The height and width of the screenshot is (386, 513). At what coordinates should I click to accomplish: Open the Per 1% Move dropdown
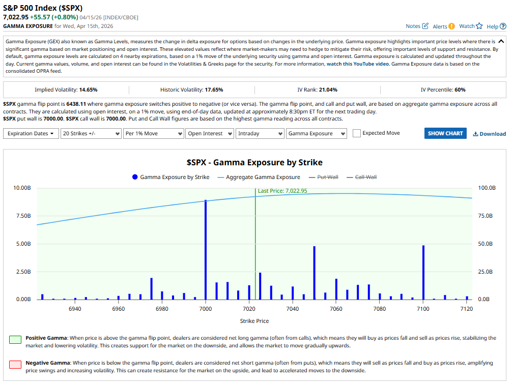click(x=153, y=133)
